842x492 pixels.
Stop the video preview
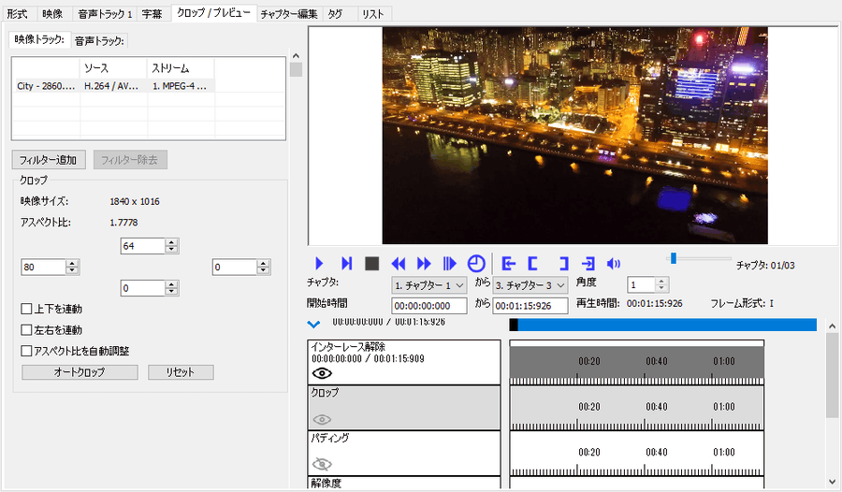pos(371,263)
